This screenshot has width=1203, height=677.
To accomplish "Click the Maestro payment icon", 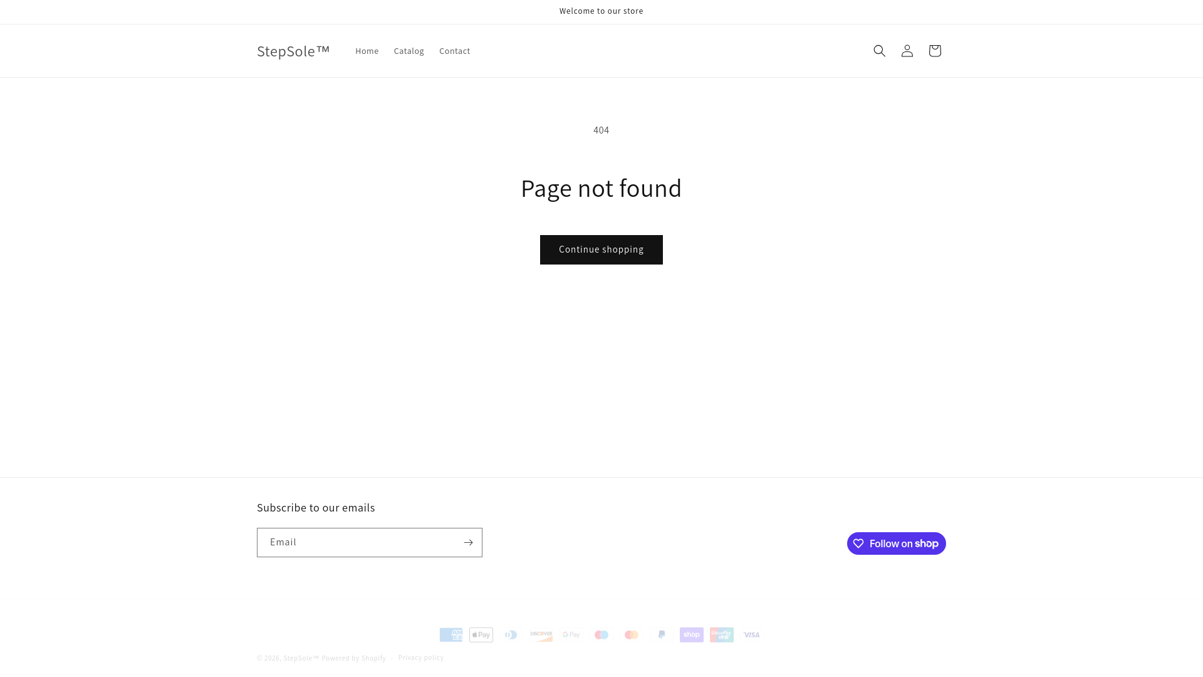I will (x=601, y=635).
